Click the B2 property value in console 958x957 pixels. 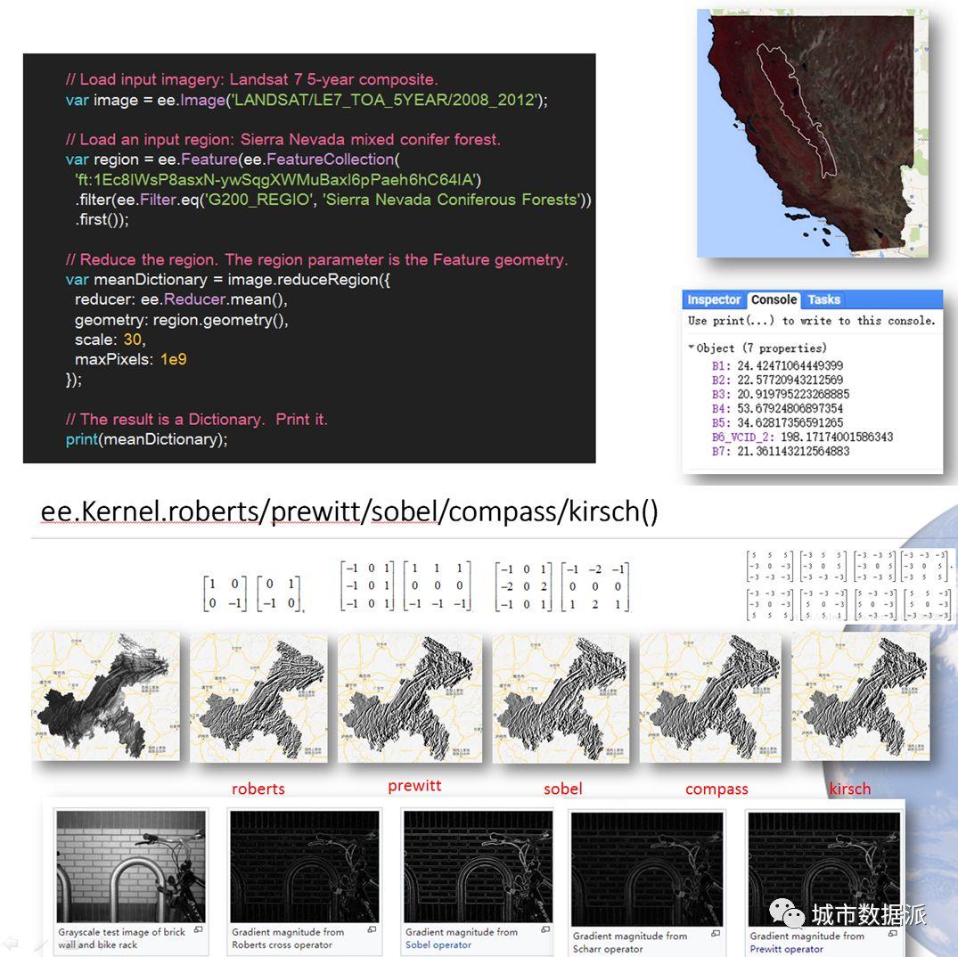pyautogui.click(x=790, y=380)
